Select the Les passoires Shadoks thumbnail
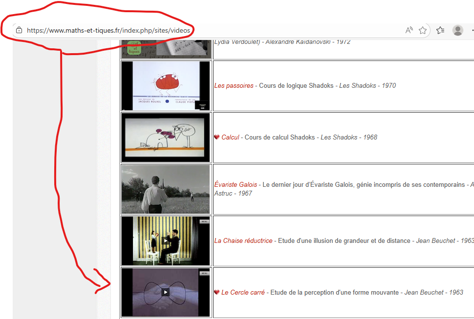 (166, 86)
